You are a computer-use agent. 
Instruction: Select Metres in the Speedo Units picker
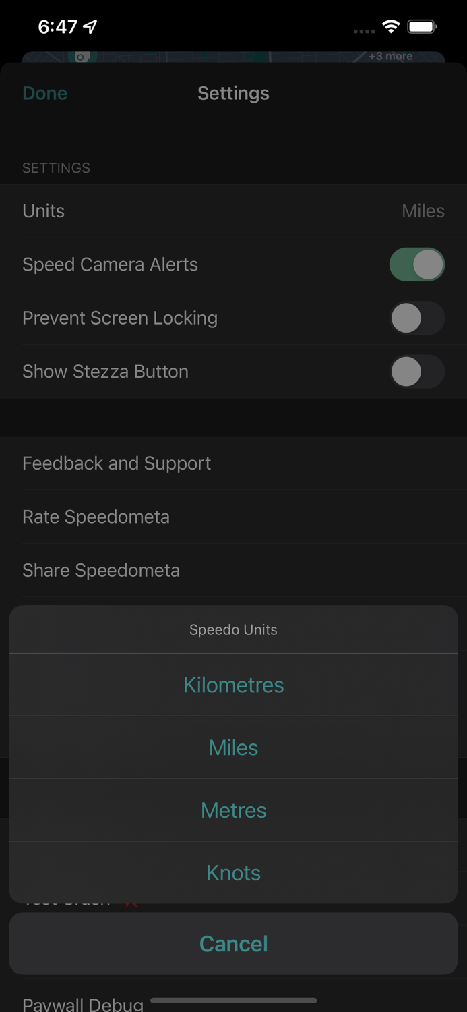(x=233, y=810)
